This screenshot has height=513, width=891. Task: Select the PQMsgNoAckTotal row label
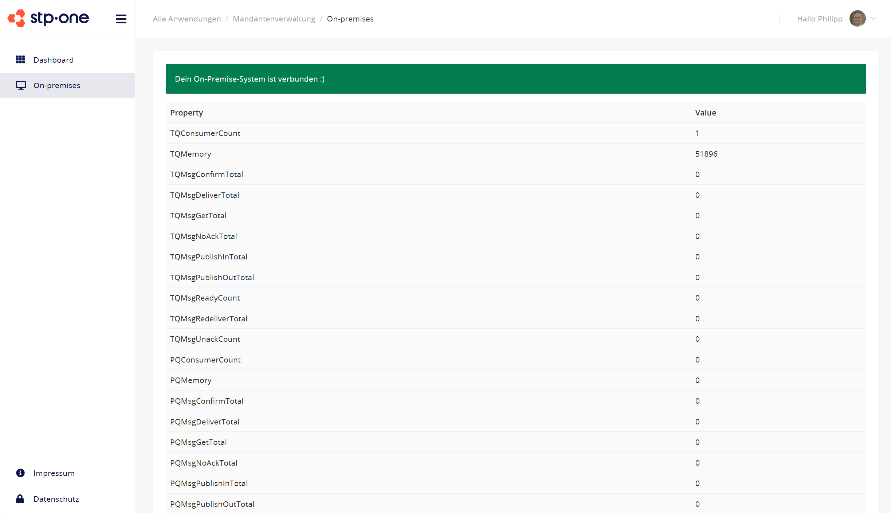tap(204, 463)
